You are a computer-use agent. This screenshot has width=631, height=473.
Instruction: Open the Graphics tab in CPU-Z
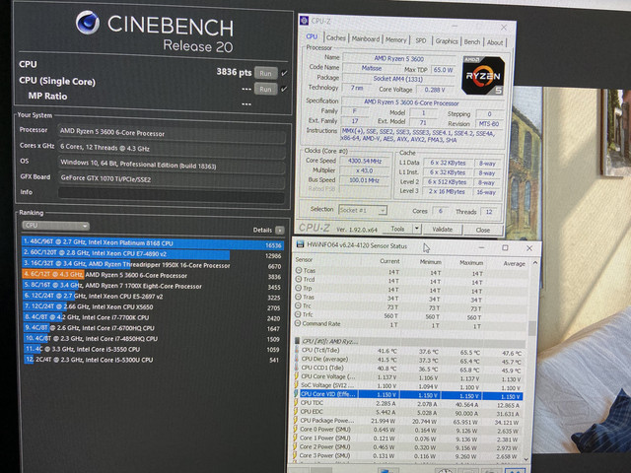point(447,41)
